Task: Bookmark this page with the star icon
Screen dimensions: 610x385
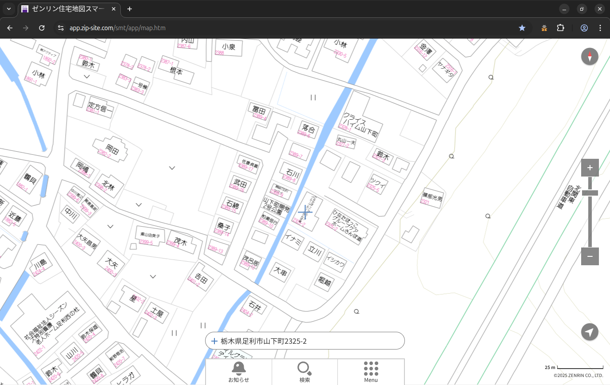Action: pyautogui.click(x=522, y=28)
